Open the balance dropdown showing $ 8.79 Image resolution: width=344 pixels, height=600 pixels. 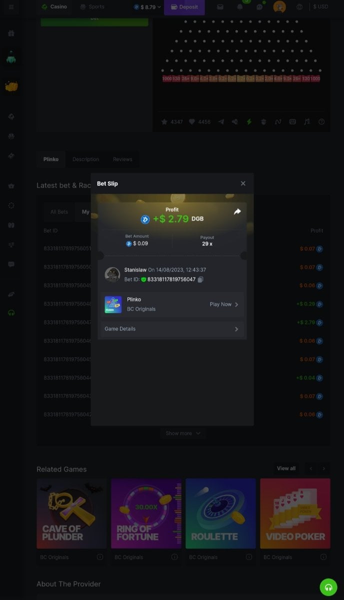tap(147, 7)
